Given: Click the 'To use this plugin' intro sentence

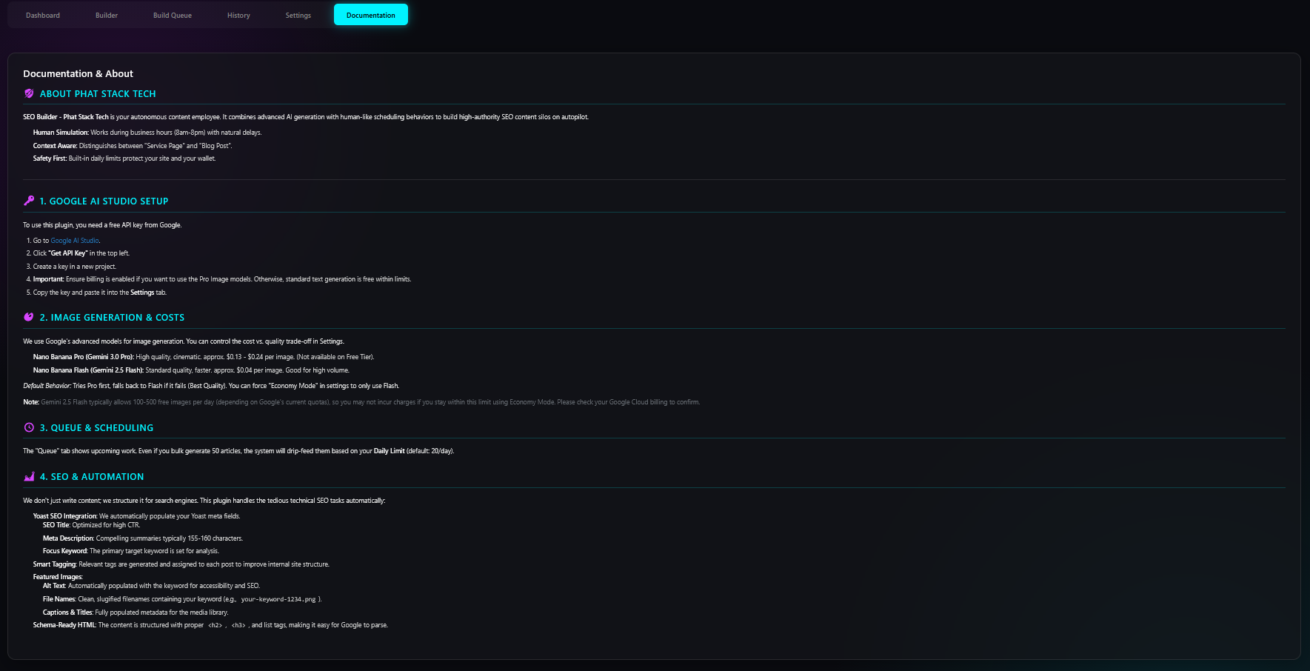Looking at the screenshot, I should tap(102, 225).
